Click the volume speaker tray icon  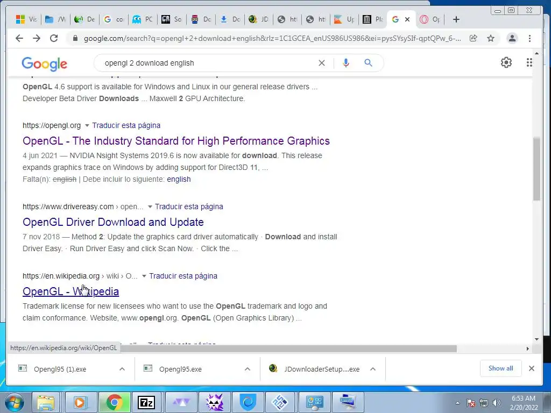point(496,403)
